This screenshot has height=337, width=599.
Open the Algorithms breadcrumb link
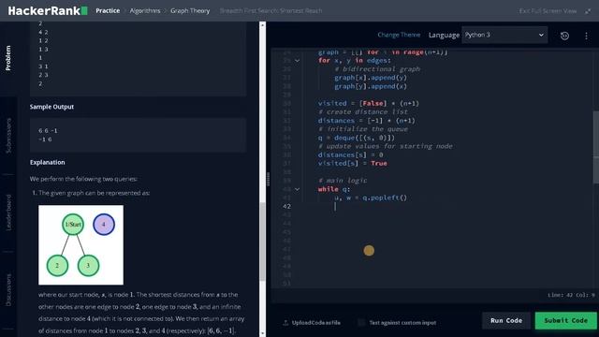click(x=145, y=10)
